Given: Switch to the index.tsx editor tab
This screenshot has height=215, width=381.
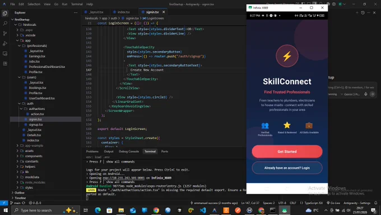Looking at the screenshot, I should coord(123,12).
